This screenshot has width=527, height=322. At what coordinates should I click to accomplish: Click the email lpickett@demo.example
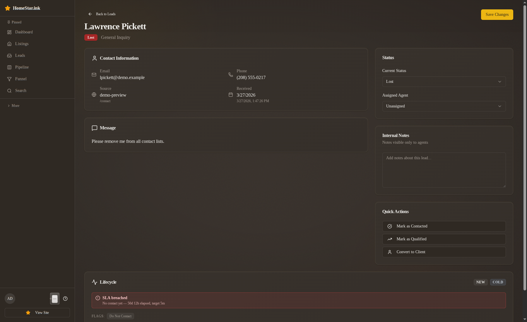pos(122,78)
